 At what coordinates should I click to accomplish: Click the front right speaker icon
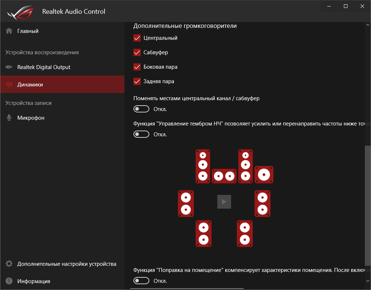pyautogui.click(x=246, y=166)
